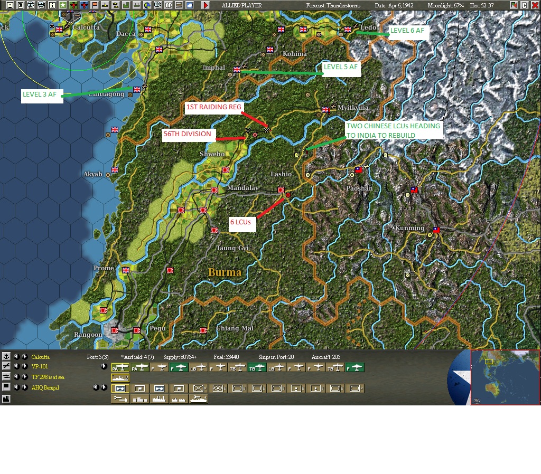Click the world minimap thumbnail
The width and height of the screenshot is (541, 474).
[x=505, y=377]
